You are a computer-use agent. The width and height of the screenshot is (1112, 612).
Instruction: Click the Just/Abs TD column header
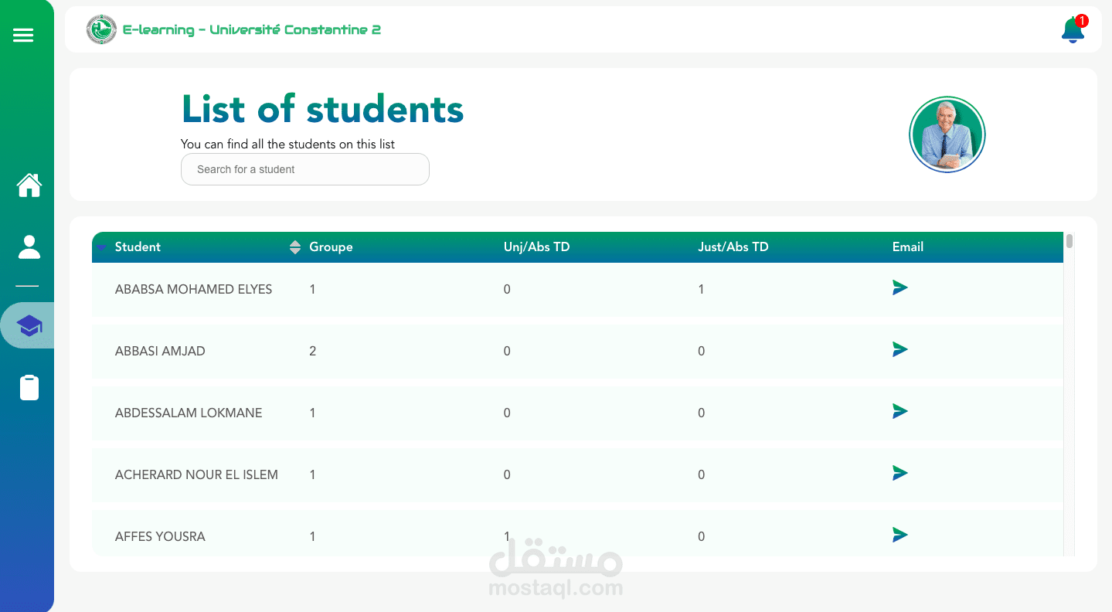[x=733, y=247]
